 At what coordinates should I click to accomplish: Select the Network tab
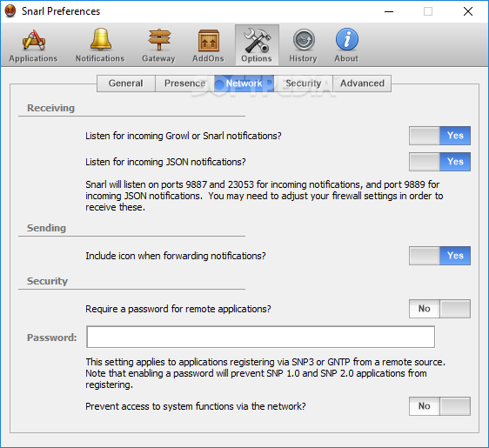(x=244, y=84)
